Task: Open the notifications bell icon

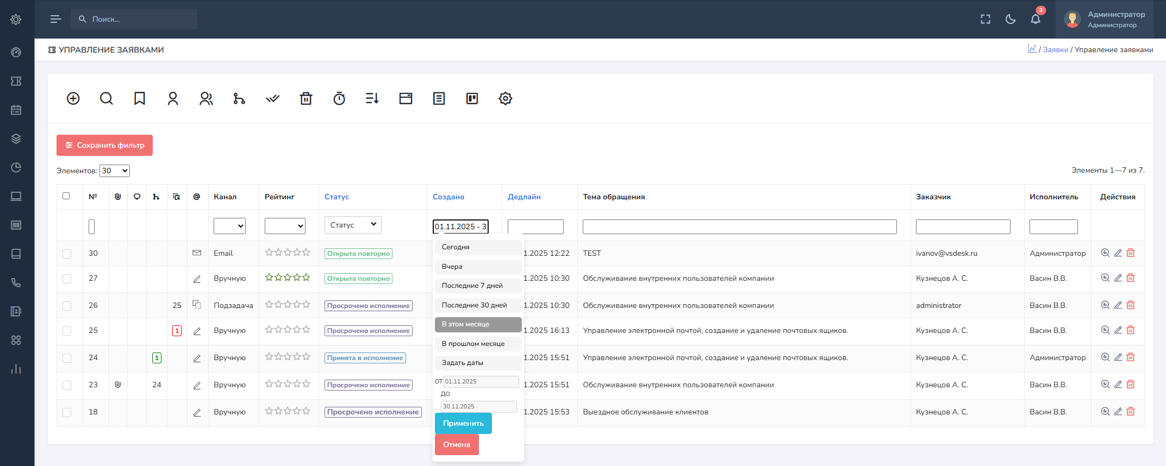Action: point(1035,19)
